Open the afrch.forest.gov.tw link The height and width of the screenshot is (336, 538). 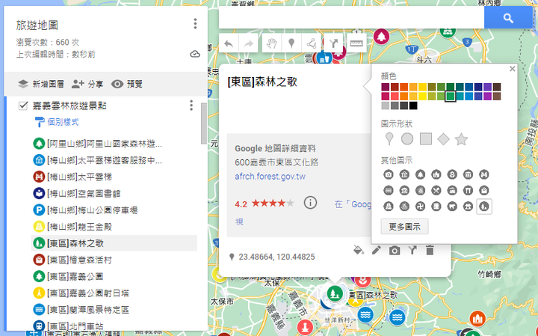click(270, 177)
